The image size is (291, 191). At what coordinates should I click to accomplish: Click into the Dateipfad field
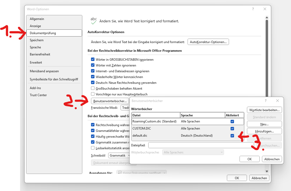coord(201,145)
